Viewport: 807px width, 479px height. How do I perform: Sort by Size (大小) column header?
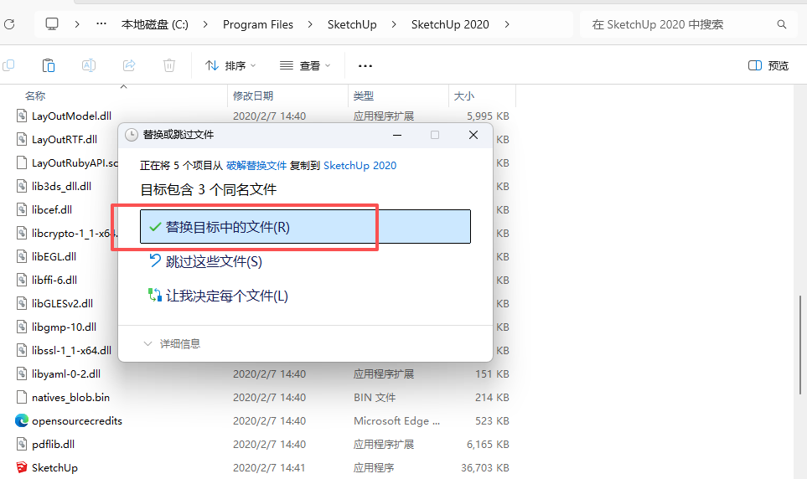[x=463, y=95]
